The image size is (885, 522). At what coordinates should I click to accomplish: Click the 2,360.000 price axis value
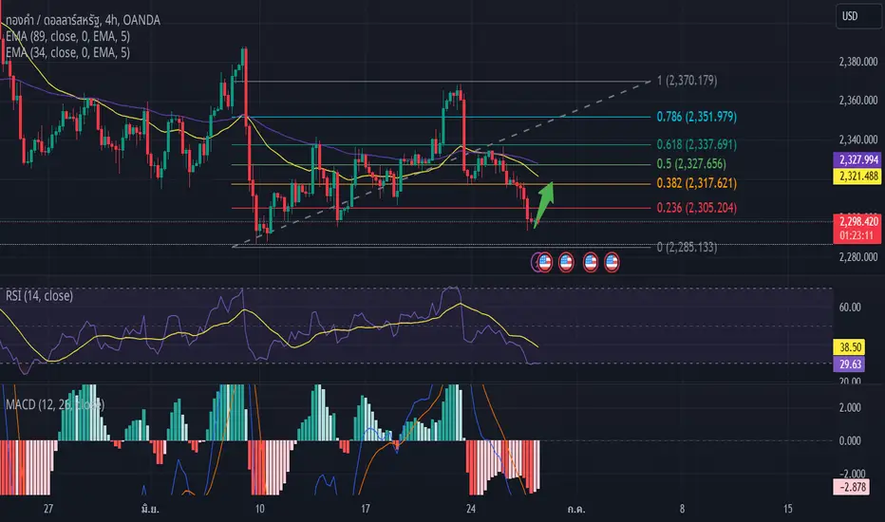[x=857, y=101]
